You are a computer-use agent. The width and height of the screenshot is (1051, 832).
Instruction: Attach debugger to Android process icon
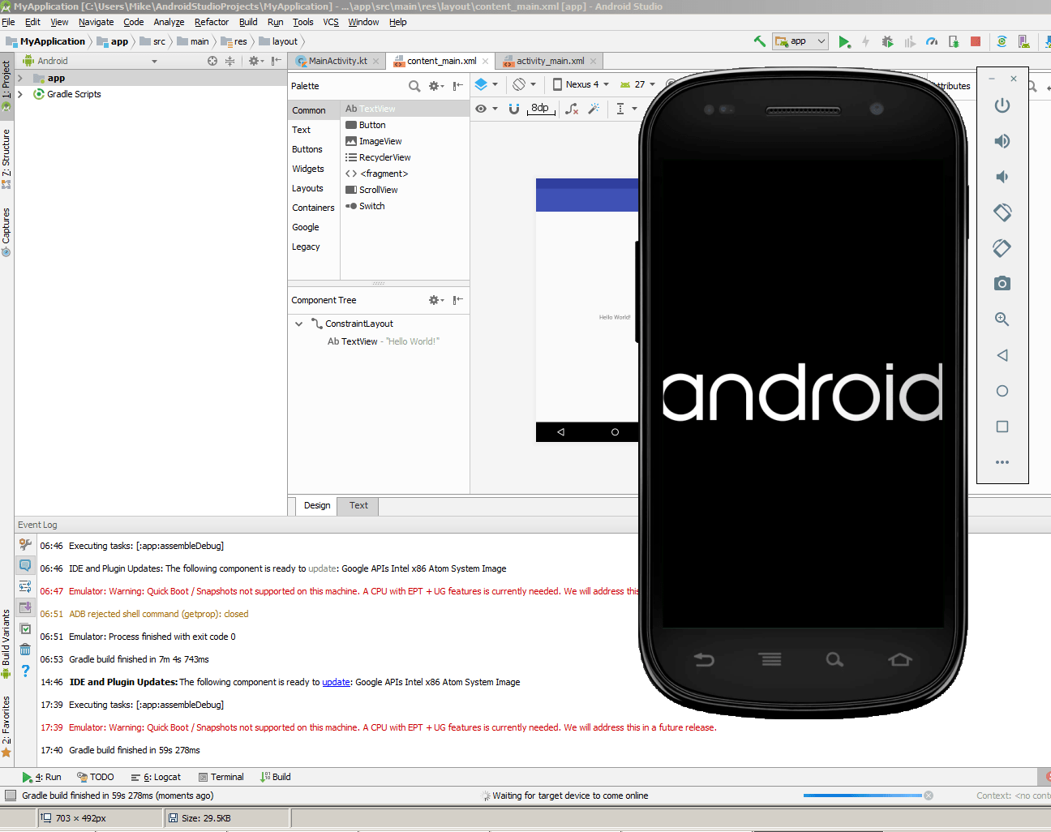click(x=954, y=41)
